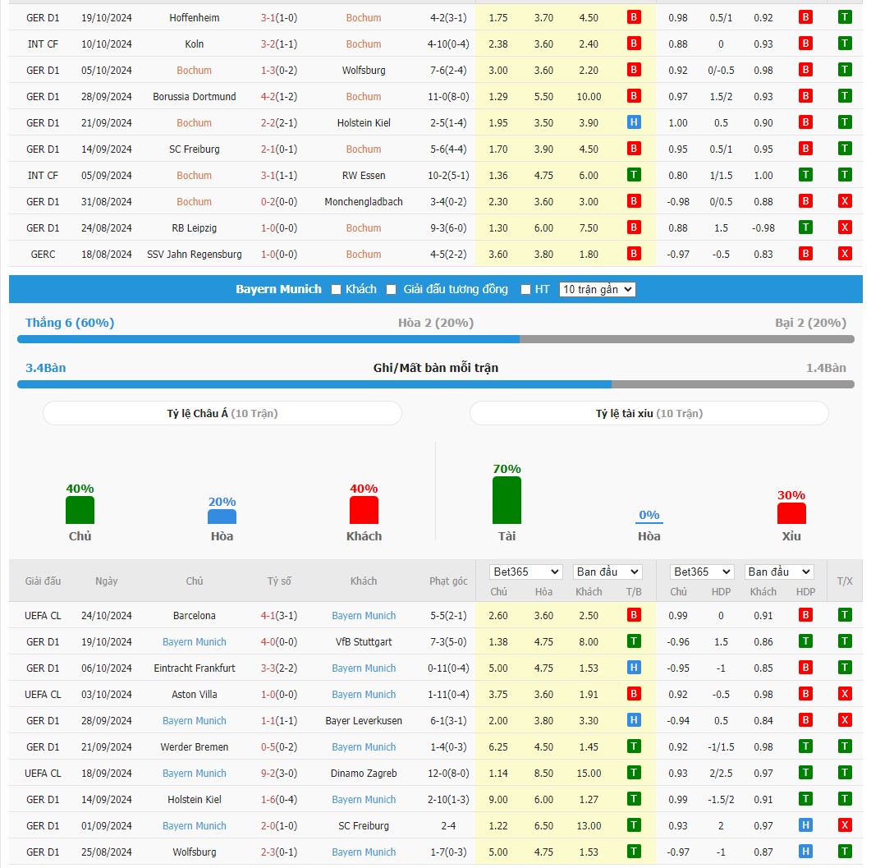Click the Phạt góc column header
The height and width of the screenshot is (868, 871).
click(448, 581)
